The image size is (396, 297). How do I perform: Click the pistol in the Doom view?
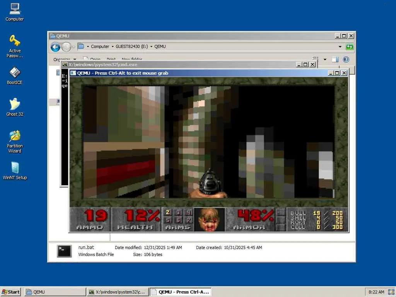coord(209,183)
